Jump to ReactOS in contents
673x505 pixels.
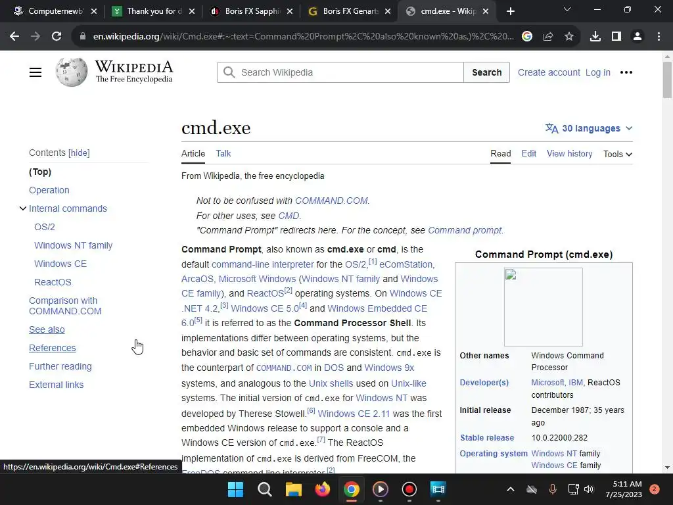click(53, 282)
